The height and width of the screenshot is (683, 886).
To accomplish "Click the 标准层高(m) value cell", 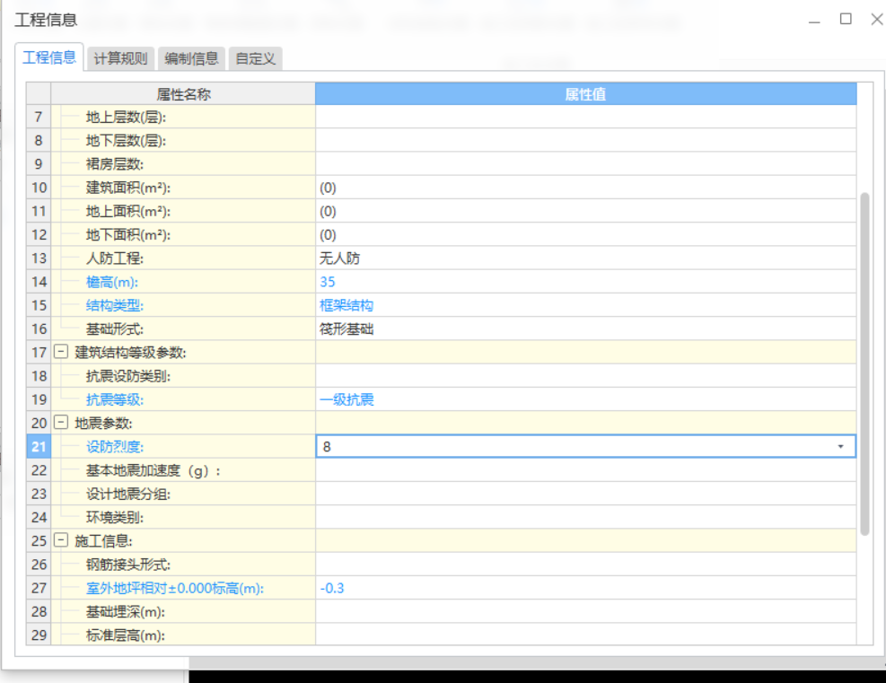I will pyautogui.click(x=585, y=635).
